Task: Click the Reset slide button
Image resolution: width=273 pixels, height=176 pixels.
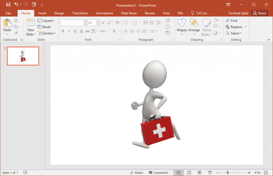Action: tap(44, 27)
